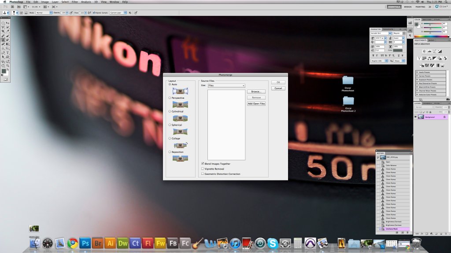Image resolution: width=451 pixels, height=253 pixels.
Task: Open the Use Files dropdown
Action: 226,86
